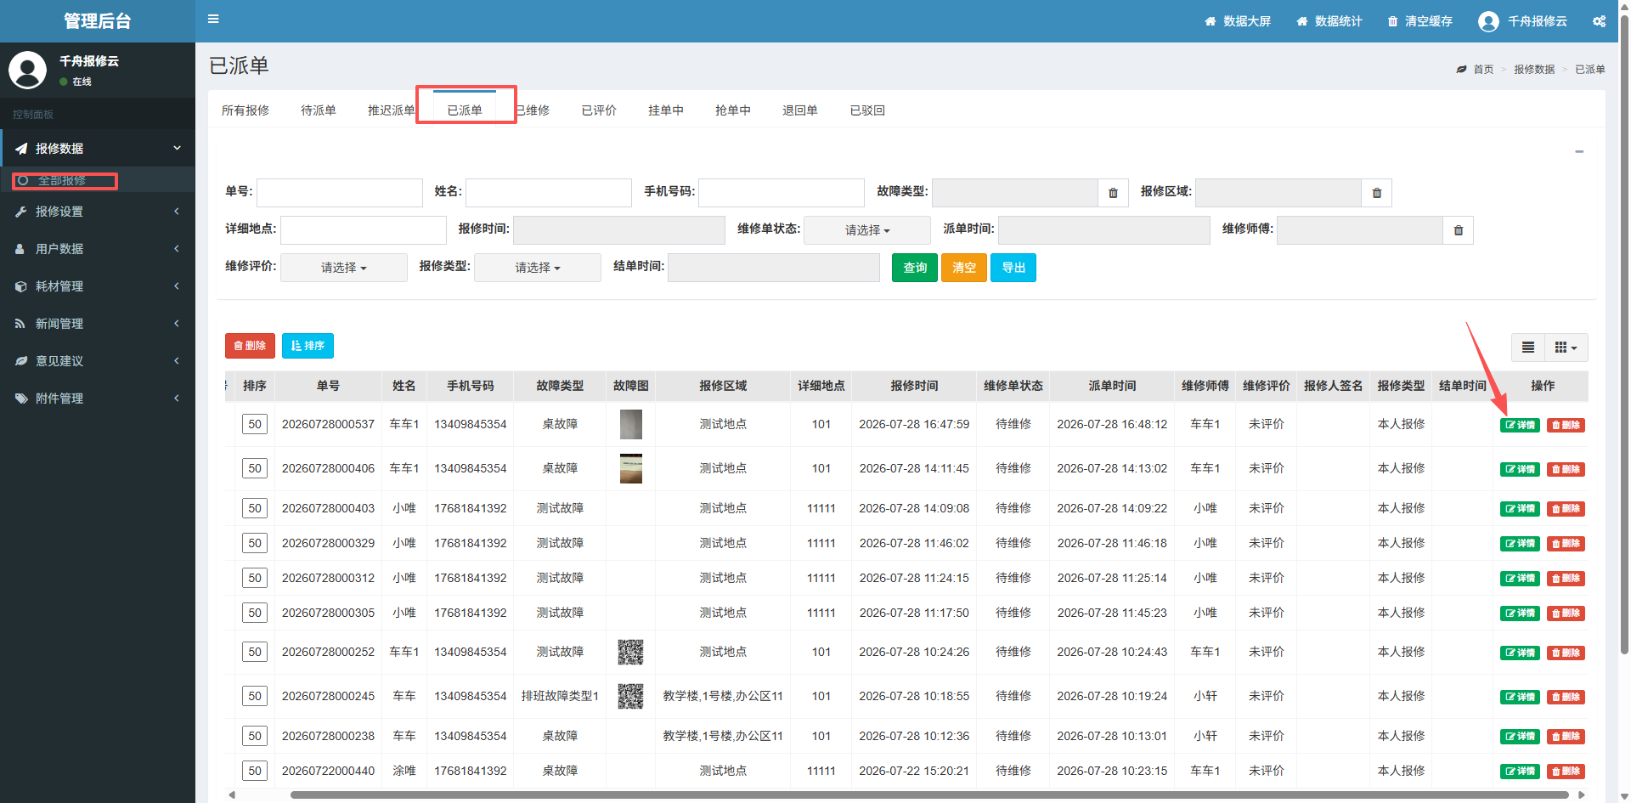Switch to the 待派单 tab

(x=319, y=110)
